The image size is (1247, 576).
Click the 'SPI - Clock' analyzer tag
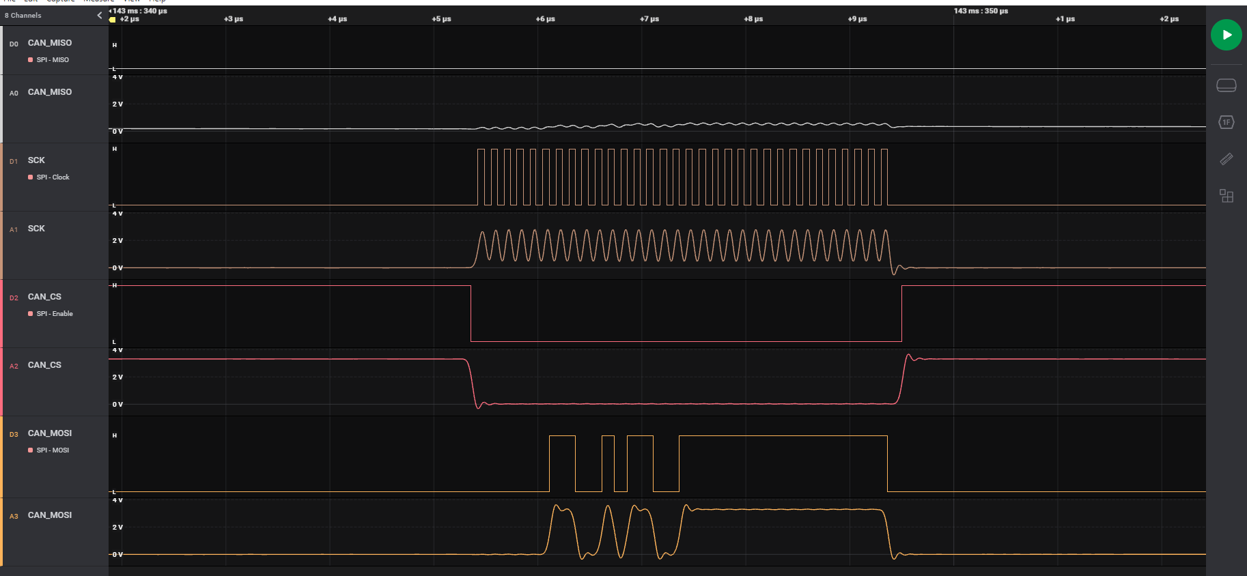tap(53, 177)
